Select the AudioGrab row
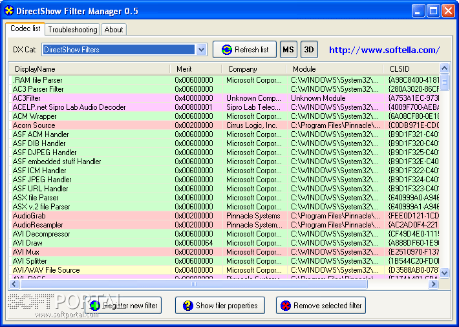The height and width of the screenshot is (327, 459). pyautogui.click(x=224, y=216)
